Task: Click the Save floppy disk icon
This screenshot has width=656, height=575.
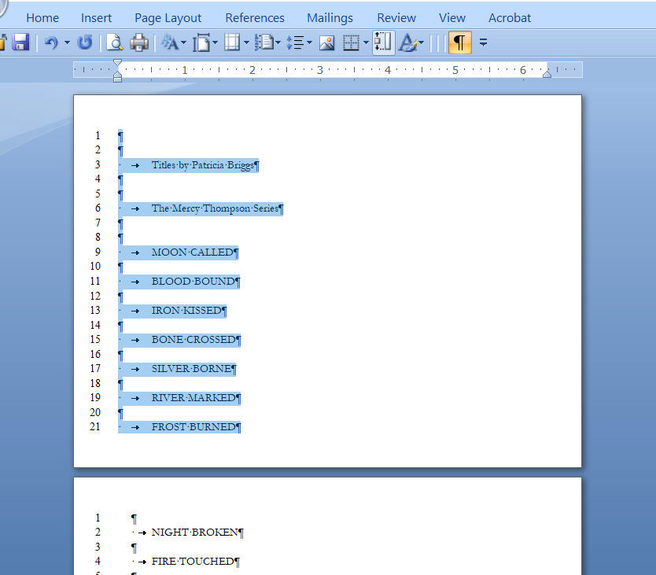Action: (20, 42)
